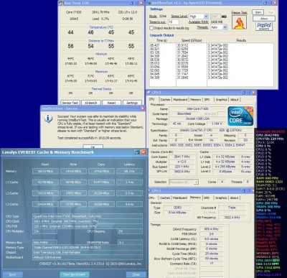Viewport: 287px width, 278px height.
Task: Close the Real Temp window
Action: pyautogui.click(x=141, y=3)
